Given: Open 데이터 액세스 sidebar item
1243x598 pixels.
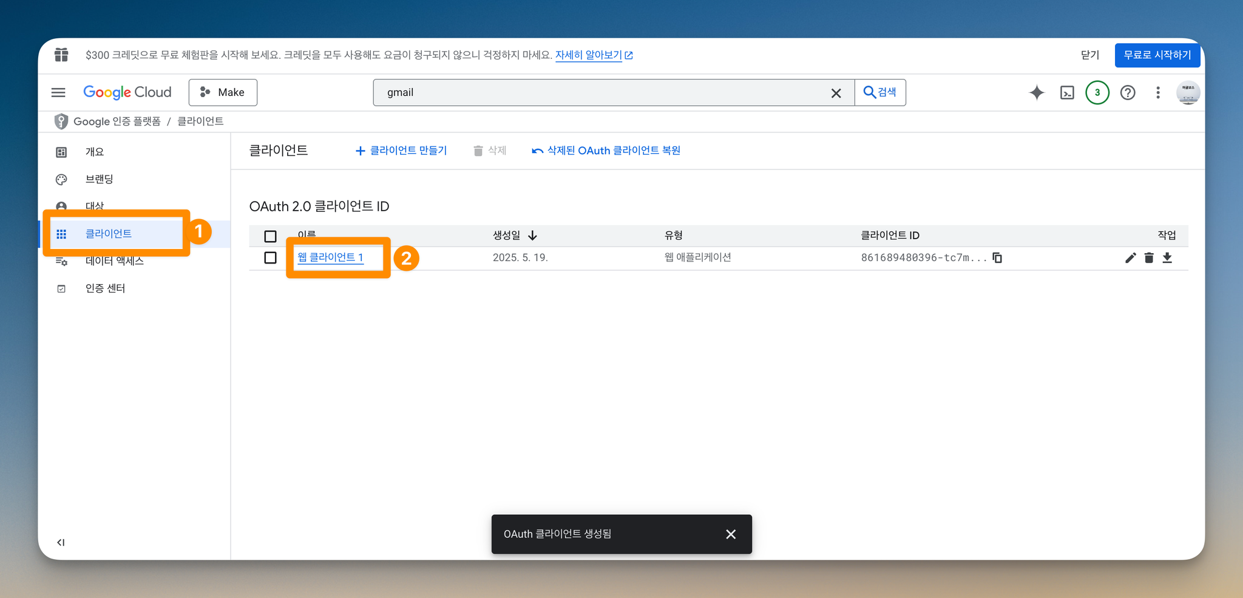Looking at the screenshot, I should 115,261.
